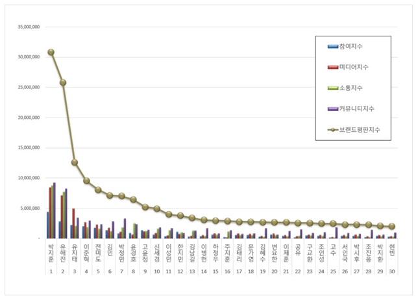The image size is (418, 300).
Task: Click the 5,000,000 y-axis label
Action: pos(29,208)
